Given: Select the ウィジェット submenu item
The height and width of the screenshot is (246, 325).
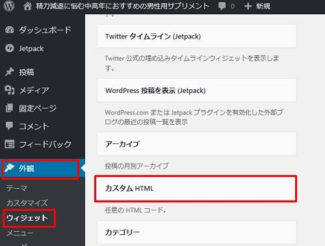Looking at the screenshot, I should 27,218.
